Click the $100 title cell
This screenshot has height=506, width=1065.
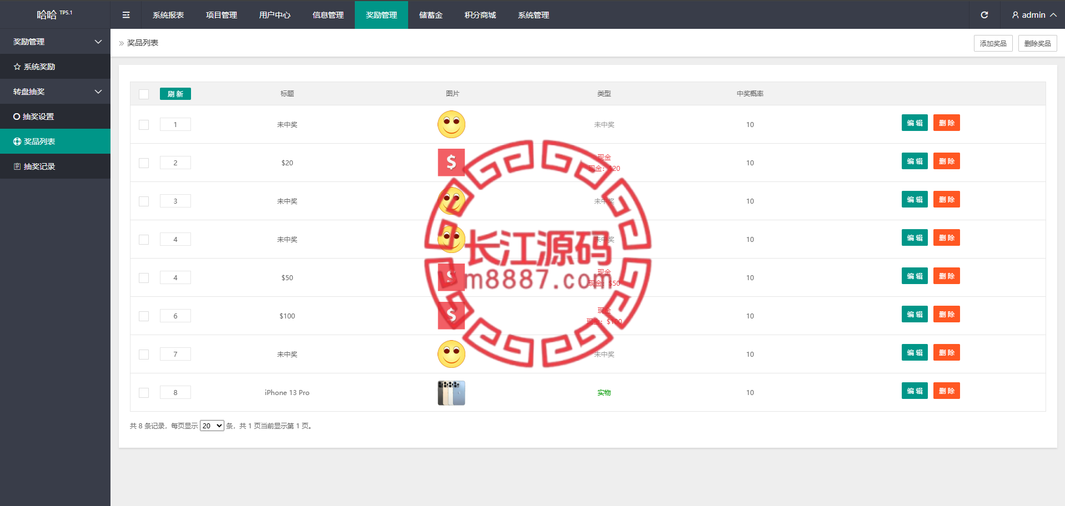[x=287, y=316]
